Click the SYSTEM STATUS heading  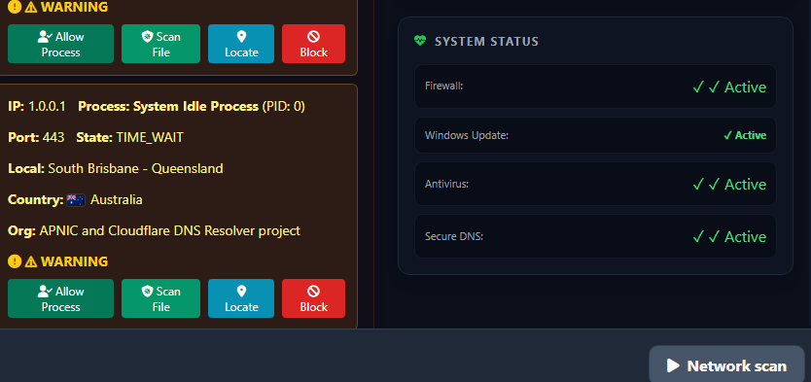click(486, 42)
